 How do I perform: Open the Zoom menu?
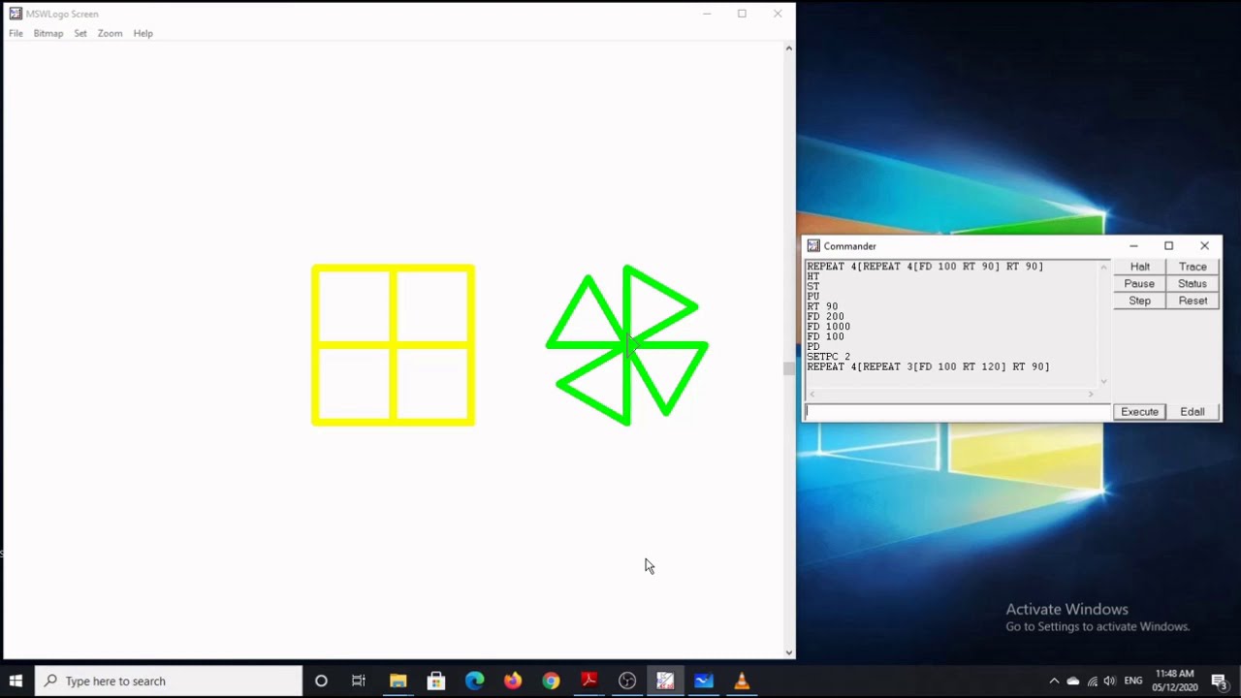110,33
